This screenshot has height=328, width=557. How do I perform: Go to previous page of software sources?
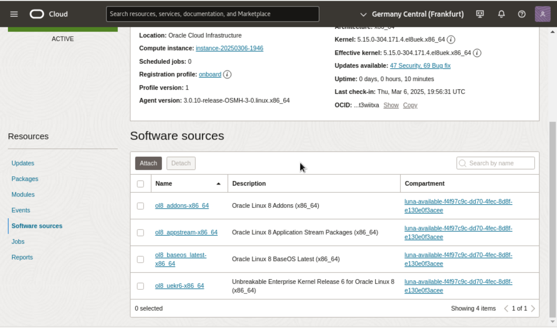[x=506, y=309]
